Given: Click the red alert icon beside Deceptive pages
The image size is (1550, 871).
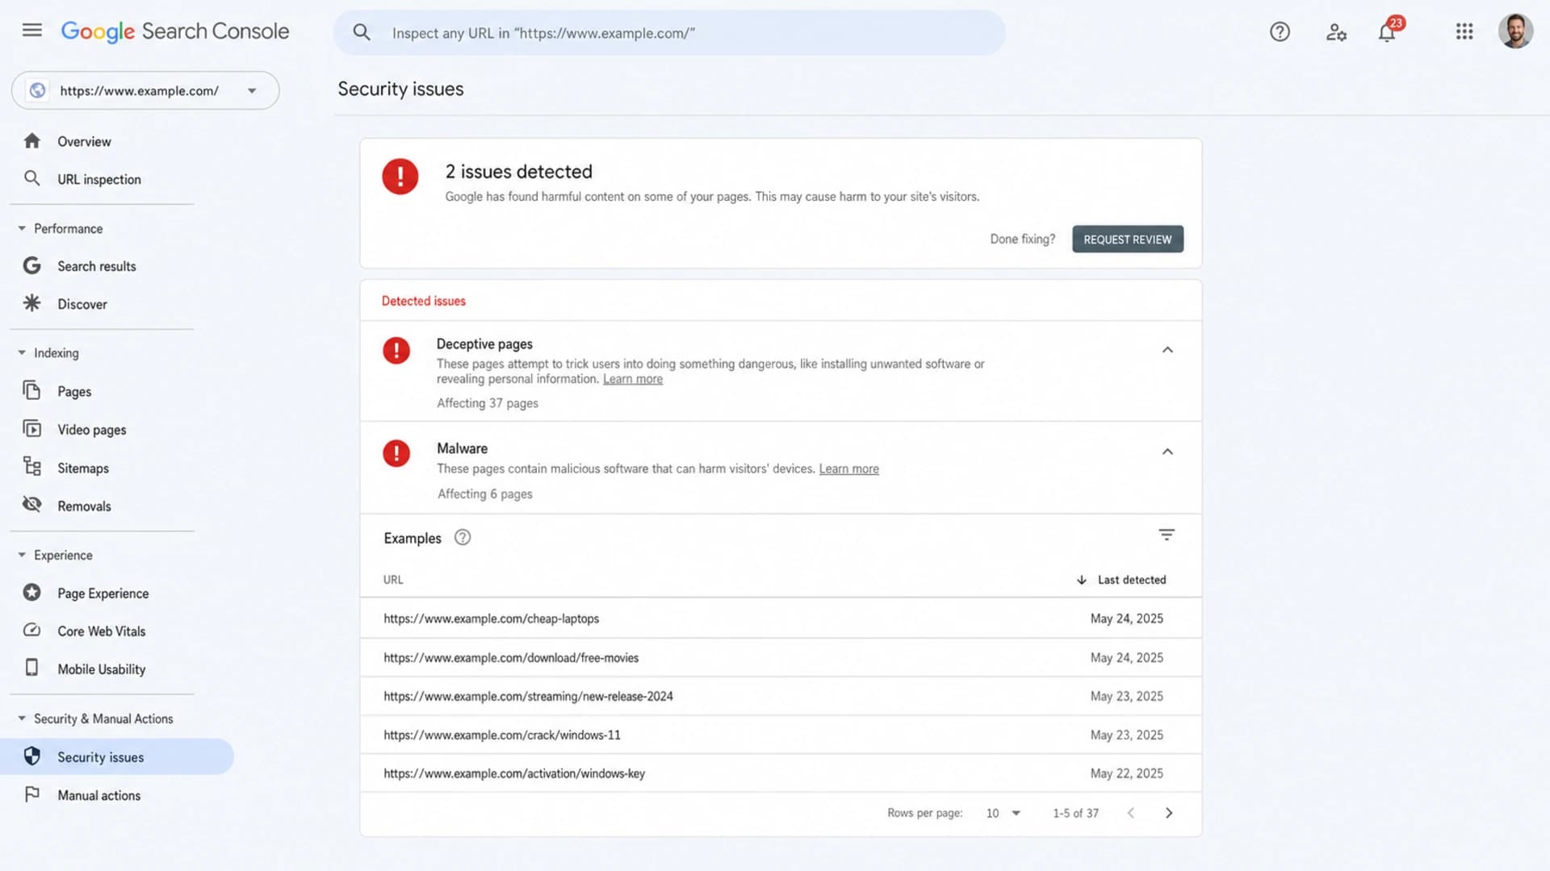Looking at the screenshot, I should 396,351.
